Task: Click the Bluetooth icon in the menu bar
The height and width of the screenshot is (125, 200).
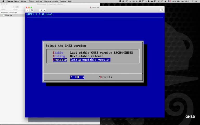Action: pos(159,1)
